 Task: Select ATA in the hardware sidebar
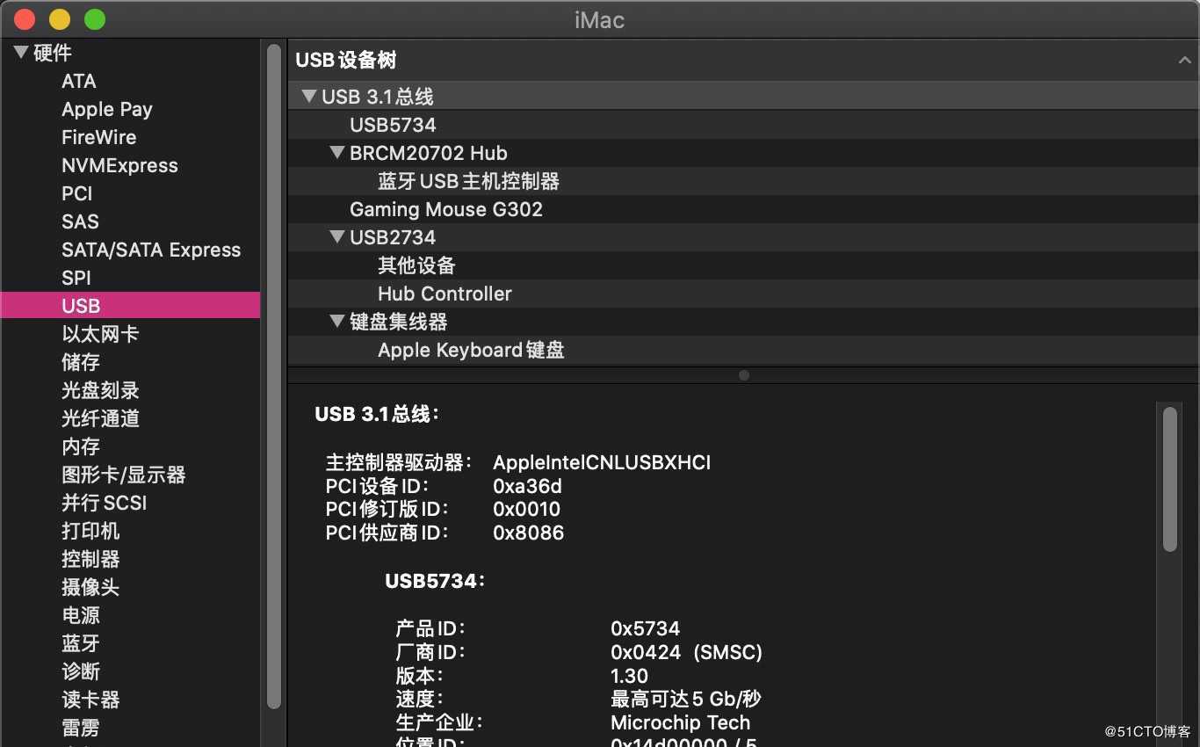[x=79, y=81]
